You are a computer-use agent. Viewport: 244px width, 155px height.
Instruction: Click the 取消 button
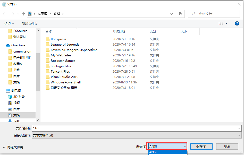click(x=227, y=147)
